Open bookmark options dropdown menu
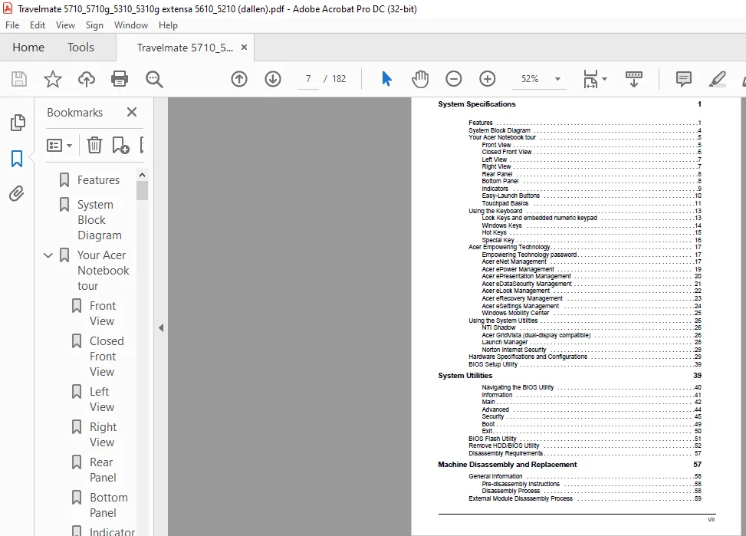The height and width of the screenshot is (536, 746). coord(59,145)
